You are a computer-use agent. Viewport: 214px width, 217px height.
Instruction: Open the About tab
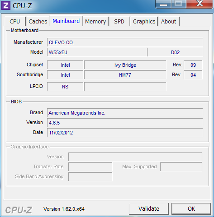pyautogui.click(x=168, y=21)
